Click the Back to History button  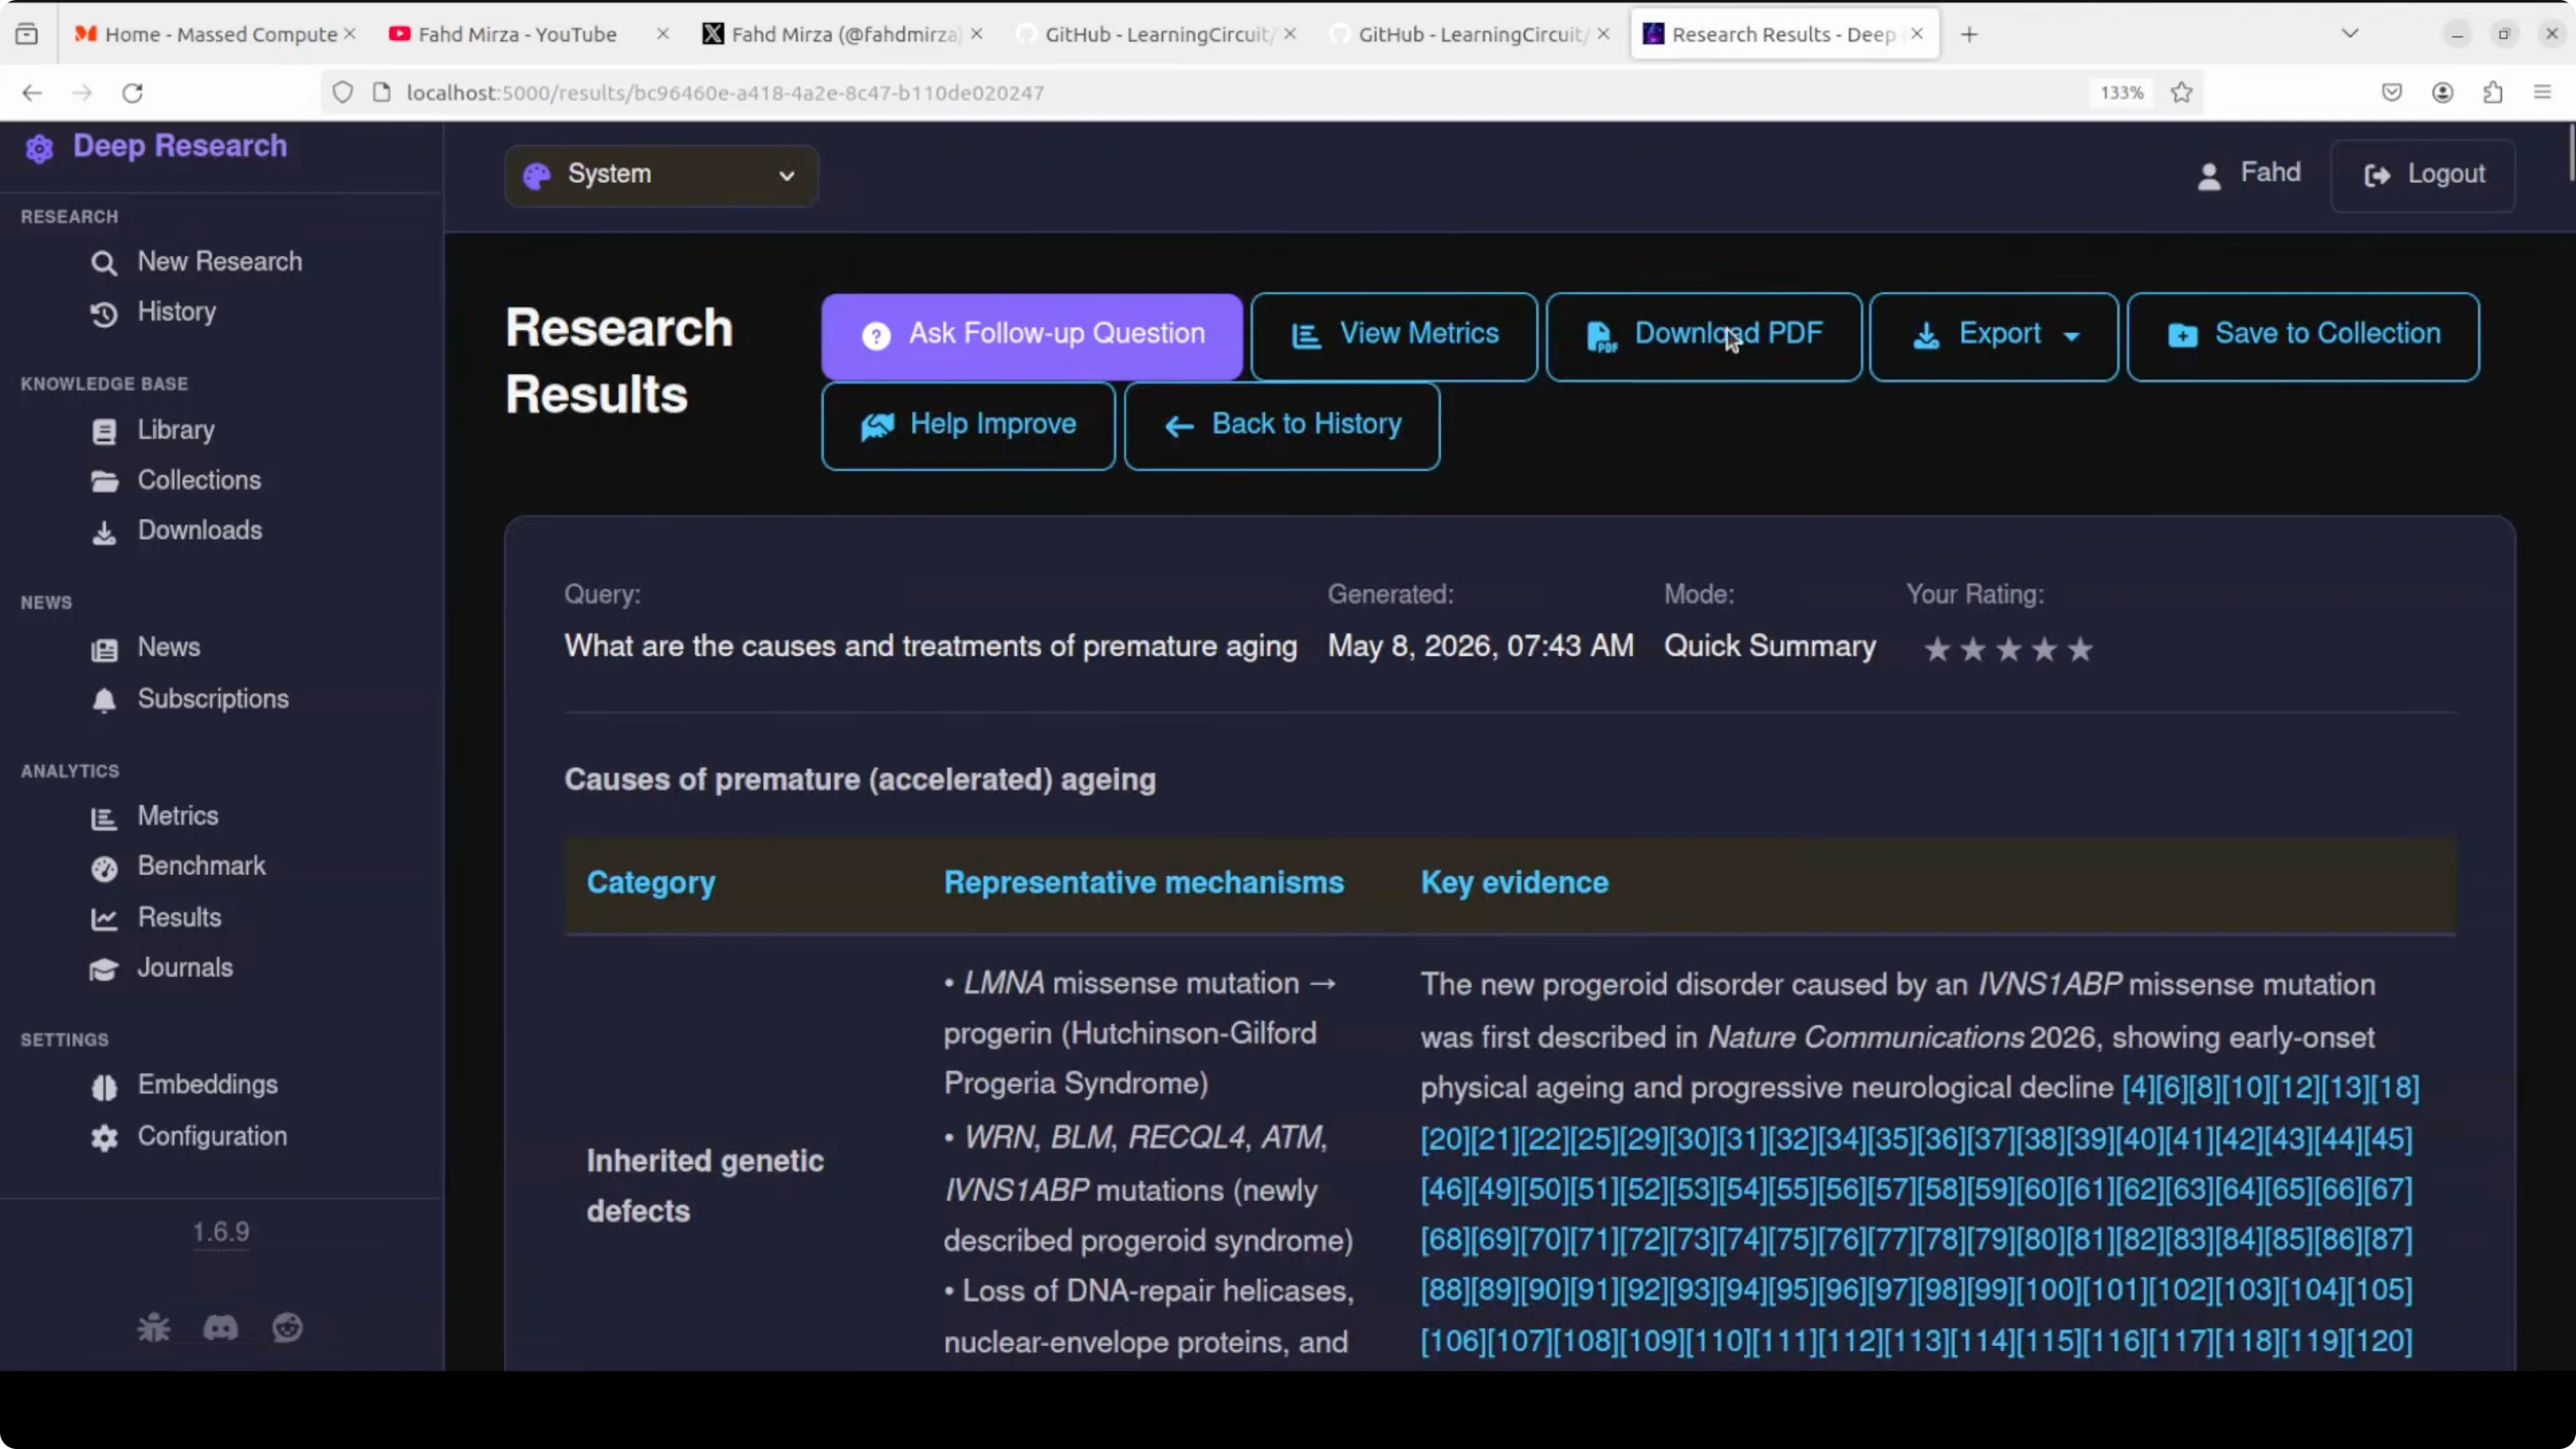point(1282,425)
